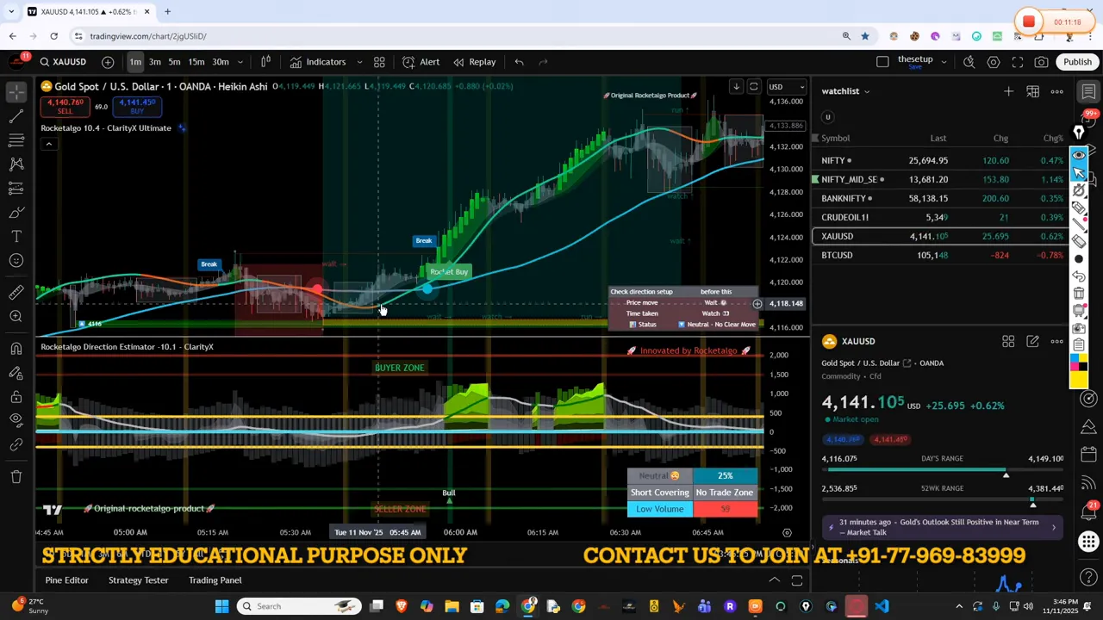Open chart settings hexagon gear icon

click(x=994, y=62)
